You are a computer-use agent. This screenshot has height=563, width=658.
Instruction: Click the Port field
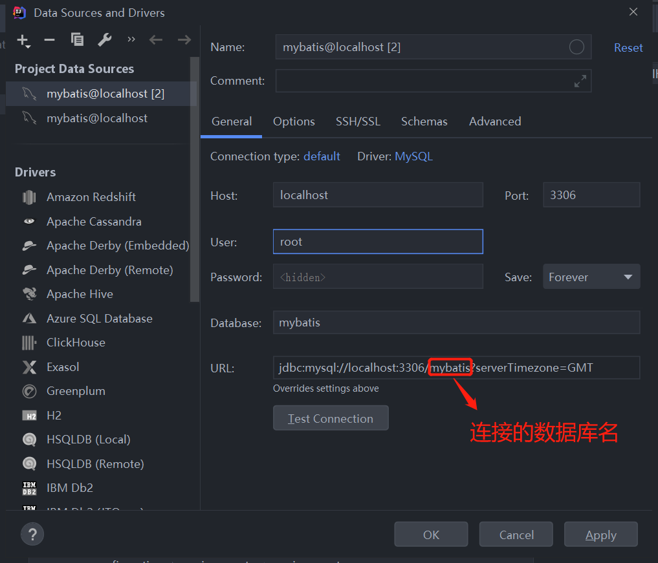click(x=591, y=195)
